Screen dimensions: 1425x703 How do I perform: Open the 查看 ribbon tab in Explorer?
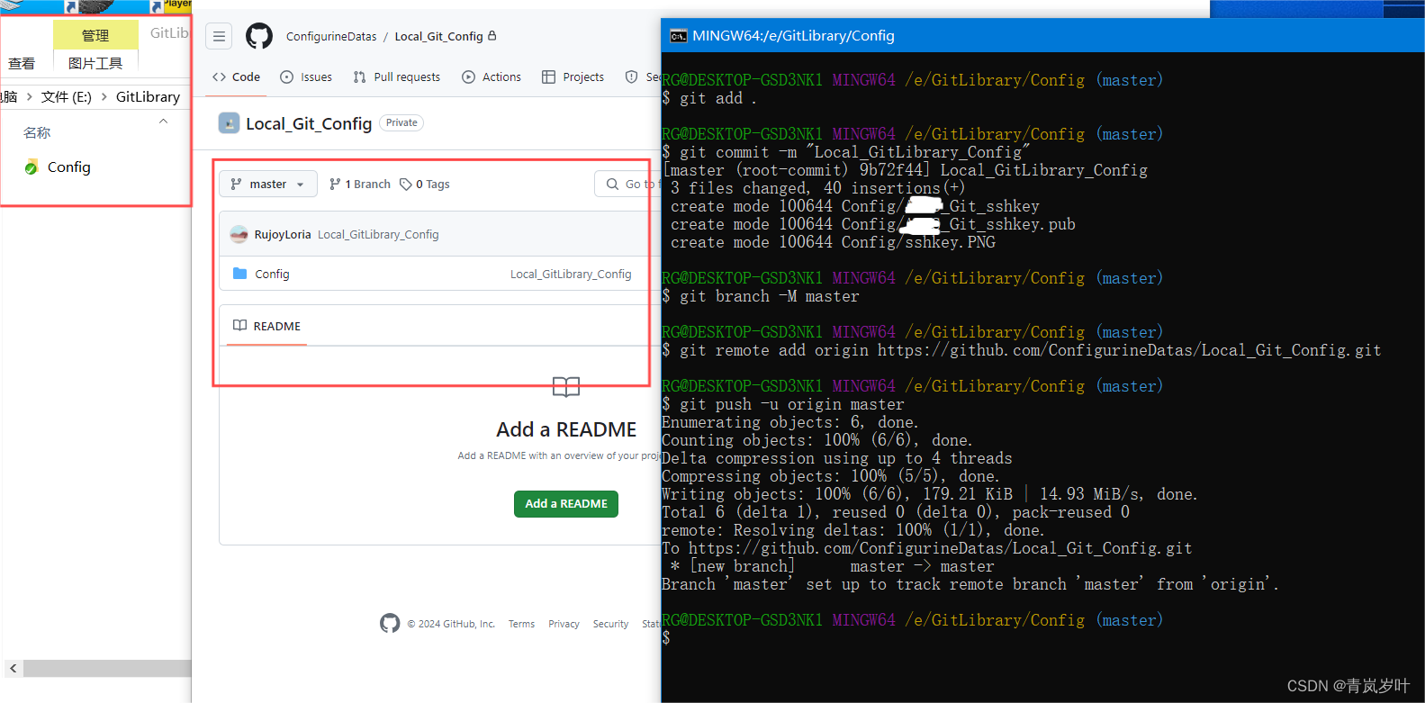pyautogui.click(x=22, y=63)
